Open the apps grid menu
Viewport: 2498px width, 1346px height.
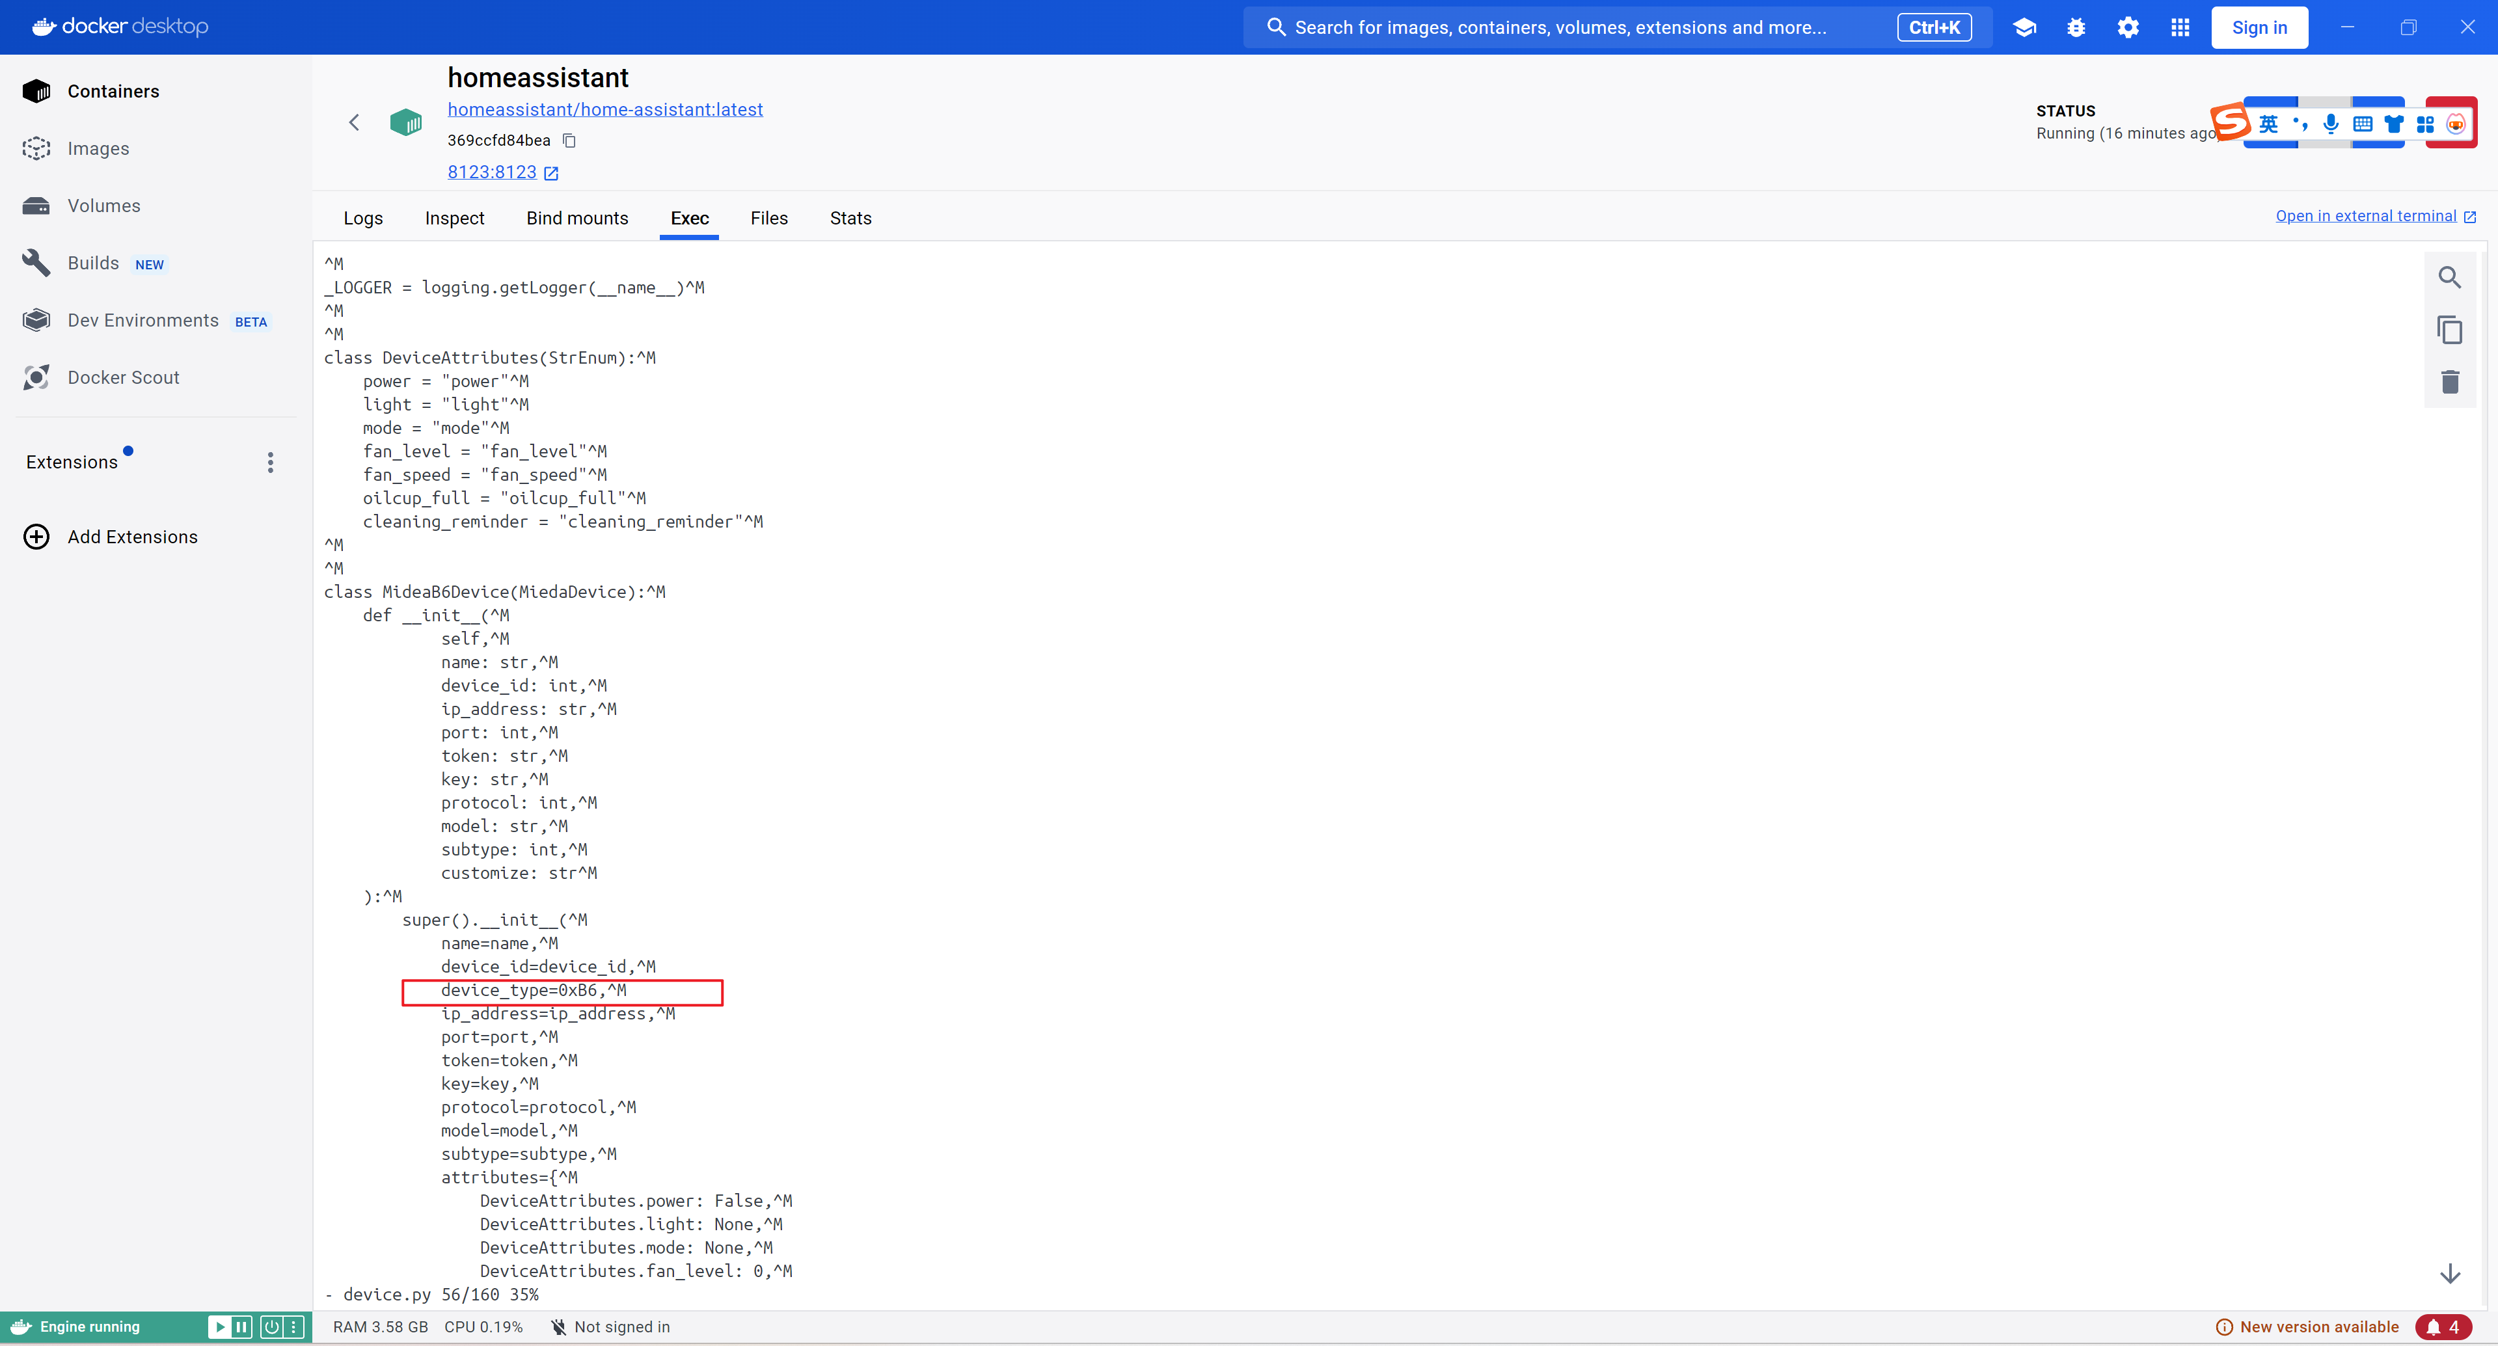(2180, 27)
